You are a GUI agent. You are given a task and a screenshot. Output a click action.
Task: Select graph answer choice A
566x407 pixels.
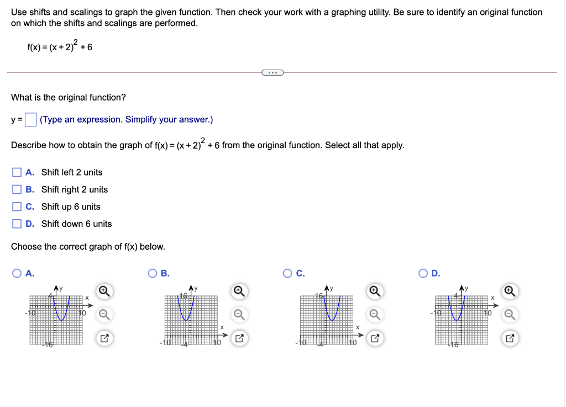17,273
